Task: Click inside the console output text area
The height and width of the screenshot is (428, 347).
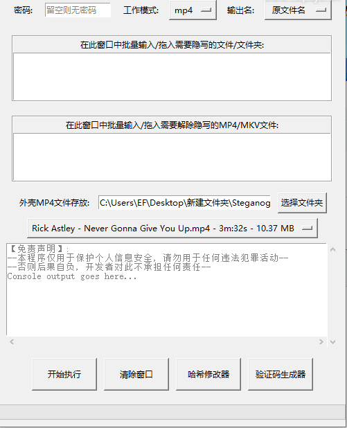Action: click(166, 289)
